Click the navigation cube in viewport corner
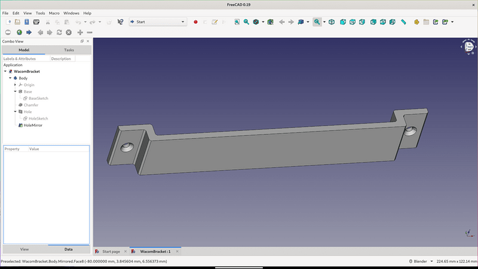 [469, 47]
